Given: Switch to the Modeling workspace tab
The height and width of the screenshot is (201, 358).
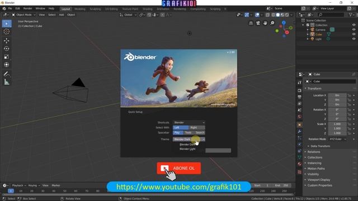Looking at the screenshot, I should [80, 9].
